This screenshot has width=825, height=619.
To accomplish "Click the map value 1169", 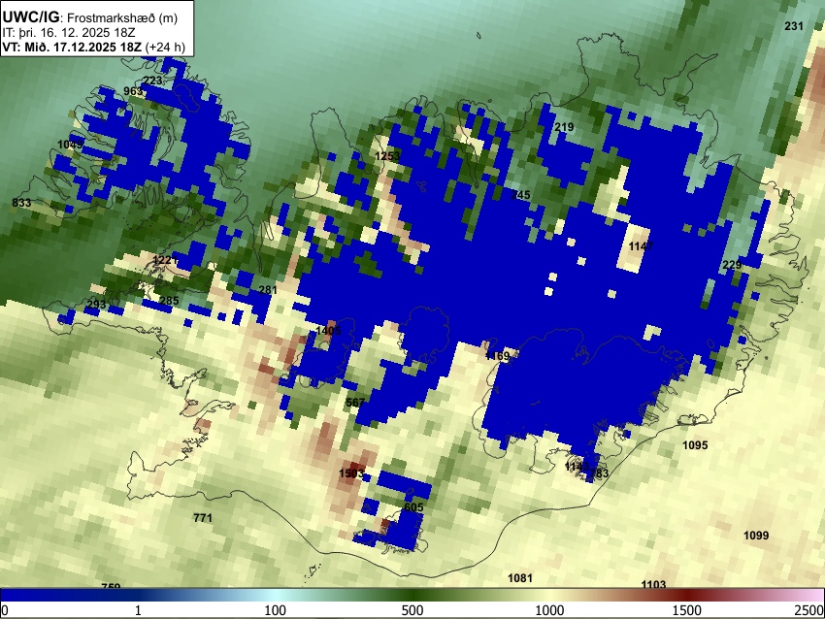I will click(497, 356).
